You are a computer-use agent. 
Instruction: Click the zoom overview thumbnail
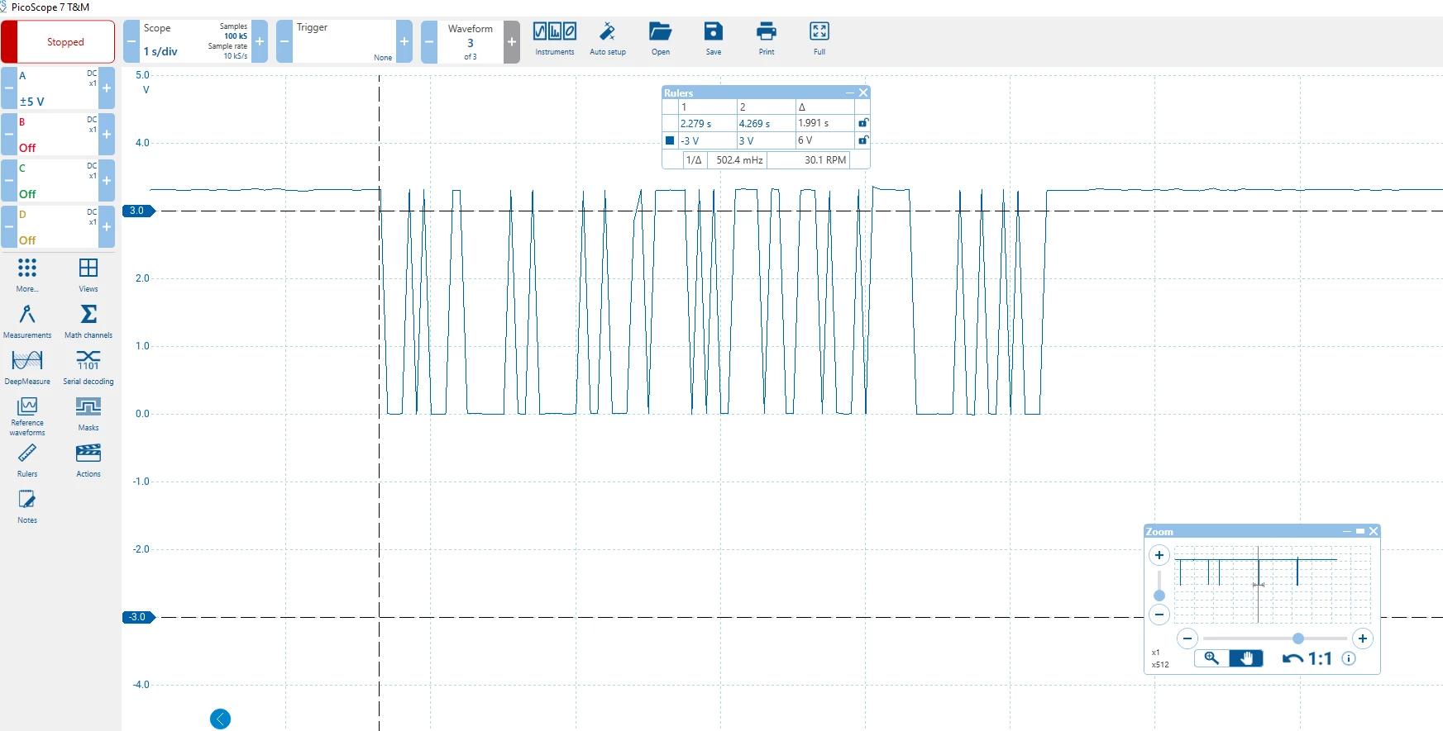[1272, 584]
